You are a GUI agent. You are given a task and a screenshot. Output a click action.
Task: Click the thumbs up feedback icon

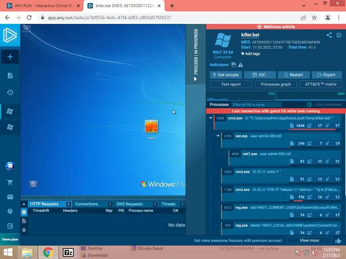(338, 241)
